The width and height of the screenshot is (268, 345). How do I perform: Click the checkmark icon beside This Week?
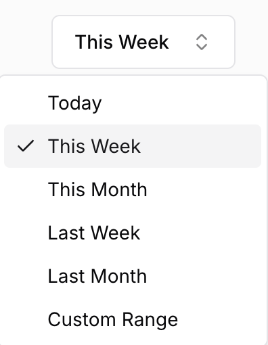[26, 146]
